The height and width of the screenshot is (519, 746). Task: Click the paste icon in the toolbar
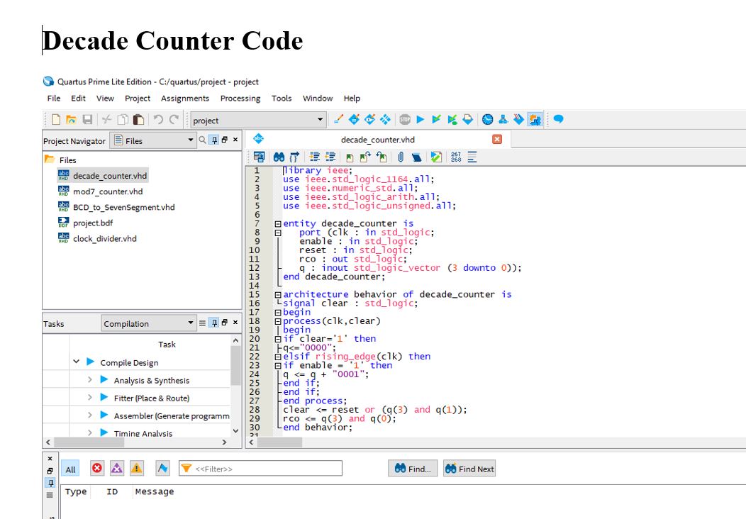[138, 119]
